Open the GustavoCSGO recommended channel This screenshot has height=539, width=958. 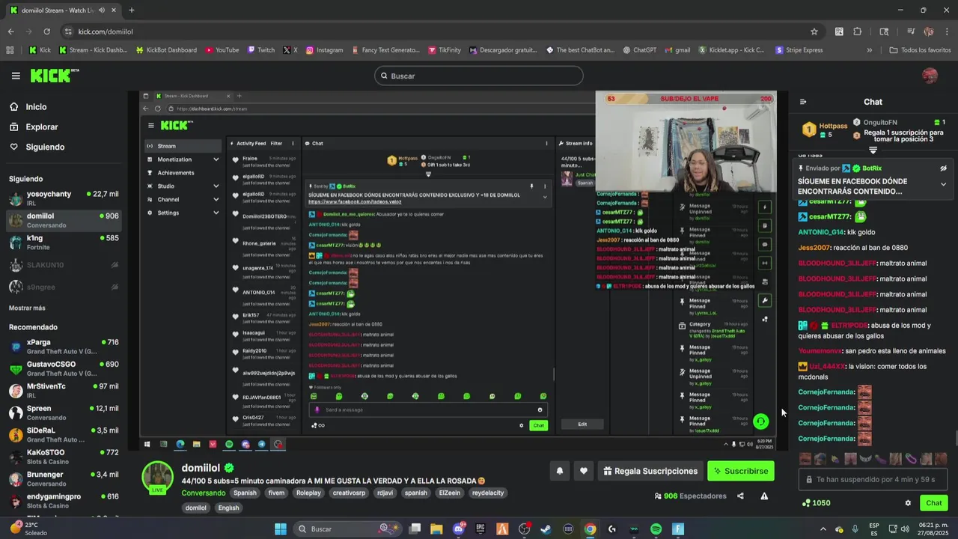(x=63, y=368)
